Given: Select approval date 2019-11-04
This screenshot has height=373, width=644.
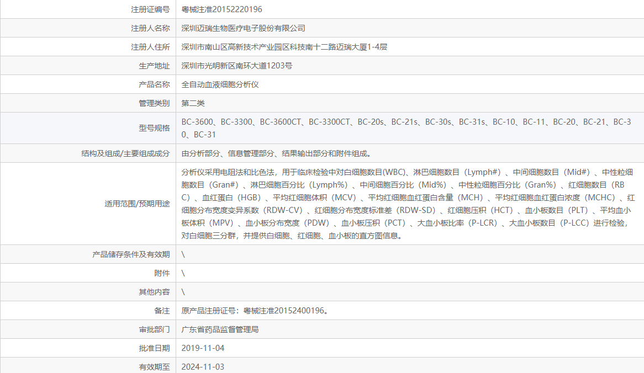Looking at the screenshot, I should pos(204,348).
